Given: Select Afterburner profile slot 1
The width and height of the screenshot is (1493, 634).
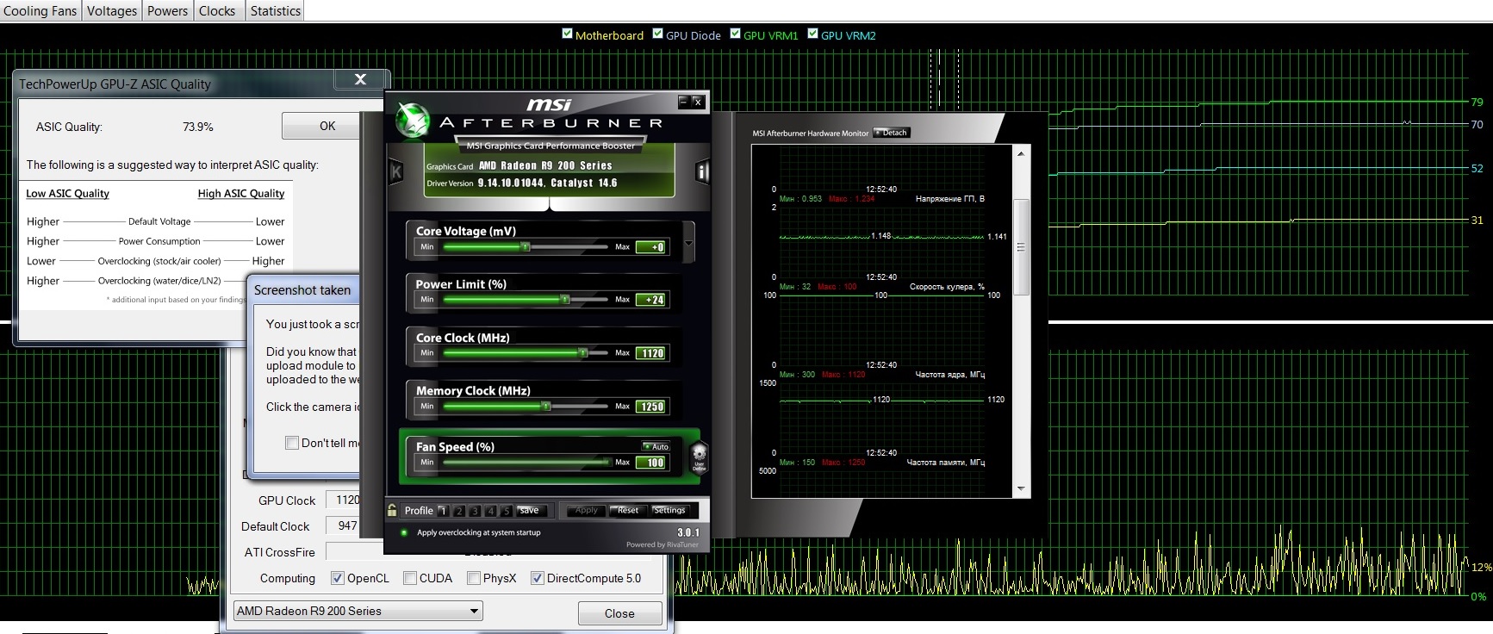Looking at the screenshot, I should [x=443, y=511].
